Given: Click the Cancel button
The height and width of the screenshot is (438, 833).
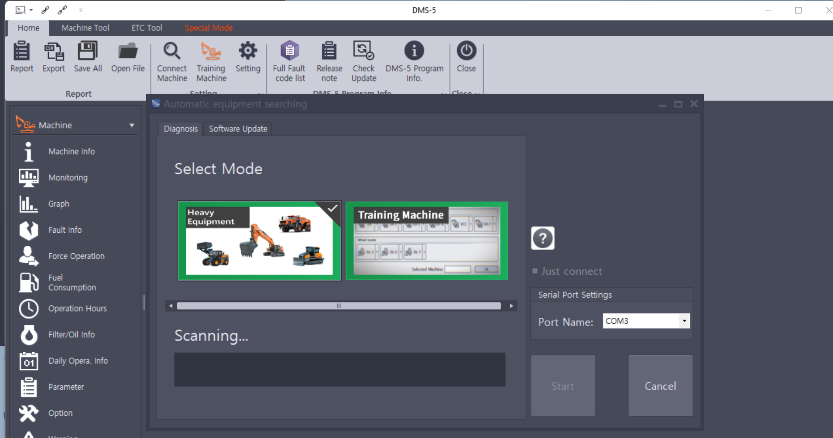Looking at the screenshot, I should 660,386.
